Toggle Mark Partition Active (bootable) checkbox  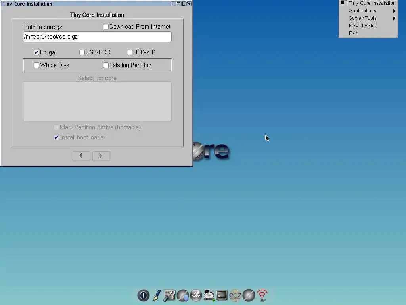(x=56, y=127)
